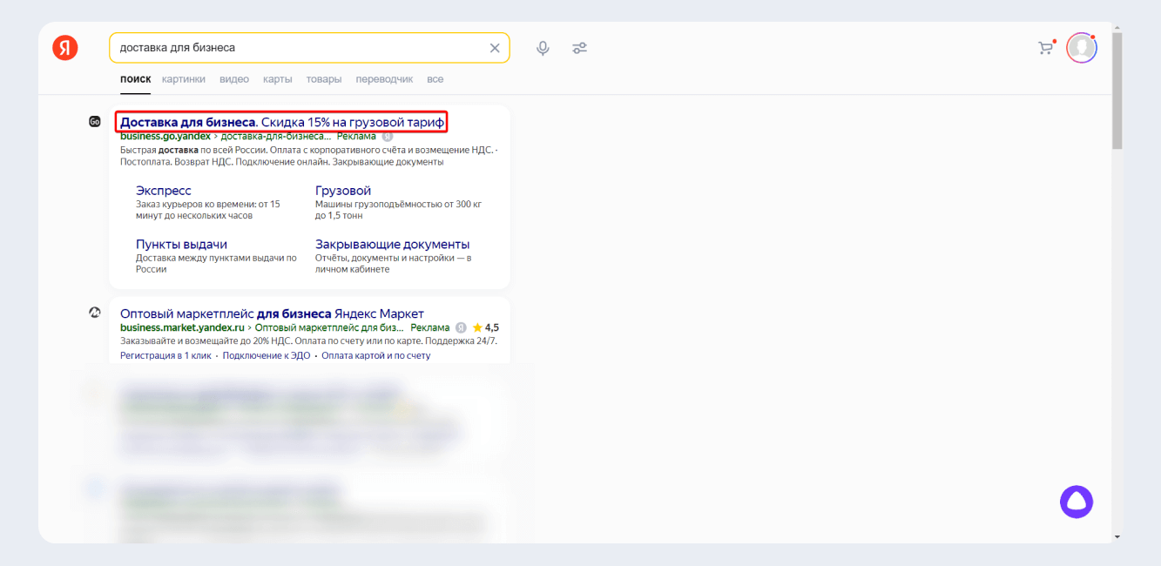
Task: Open the Грузовой sitelink
Action: coord(343,191)
